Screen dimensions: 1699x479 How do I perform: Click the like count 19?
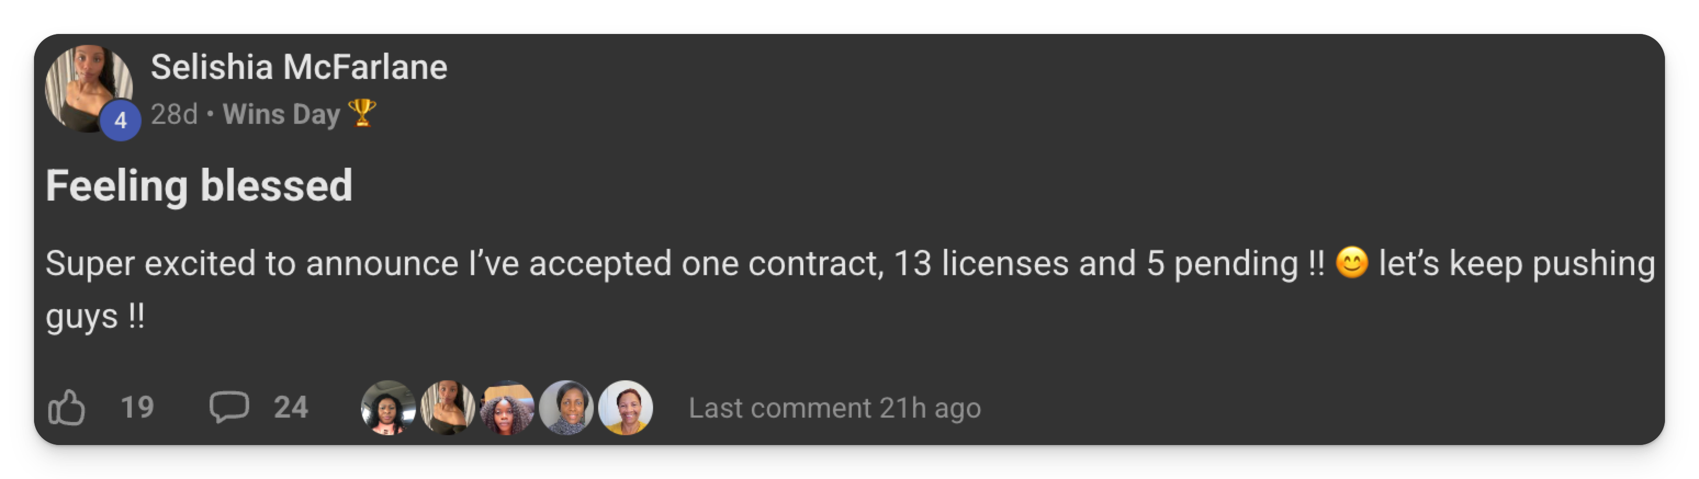click(x=137, y=407)
